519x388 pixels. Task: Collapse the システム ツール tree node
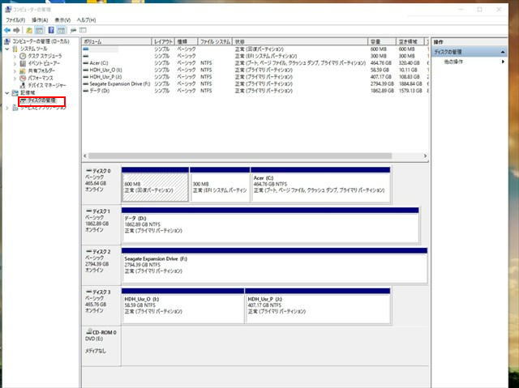tap(7, 48)
